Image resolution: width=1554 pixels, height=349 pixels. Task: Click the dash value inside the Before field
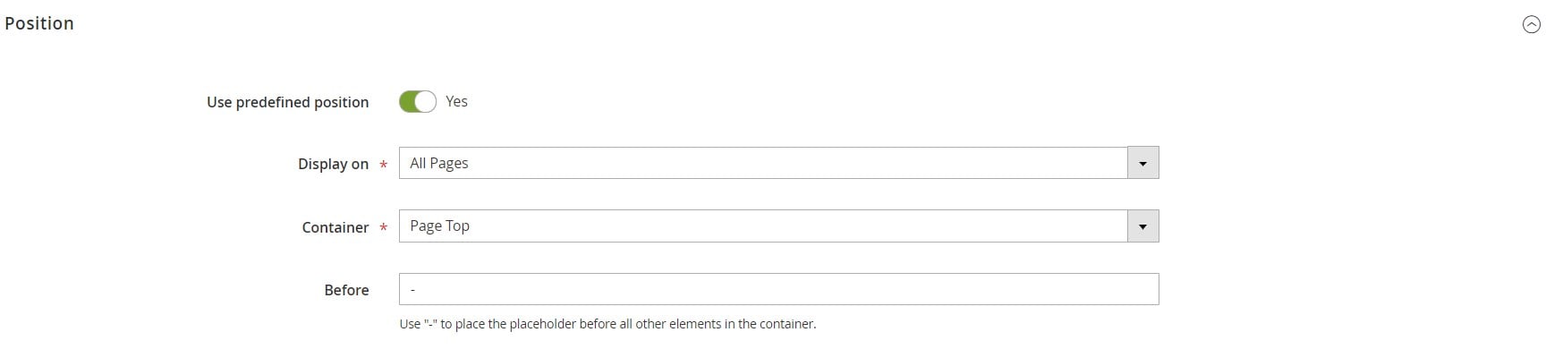(x=412, y=290)
